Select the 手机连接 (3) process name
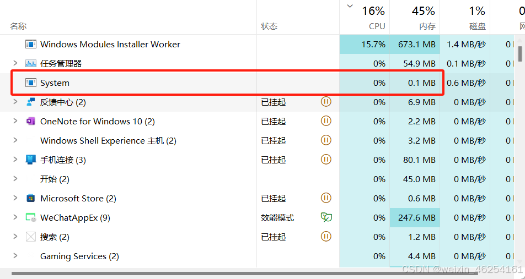Viewport: 525px width, 279px height. [x=63, y=160]
